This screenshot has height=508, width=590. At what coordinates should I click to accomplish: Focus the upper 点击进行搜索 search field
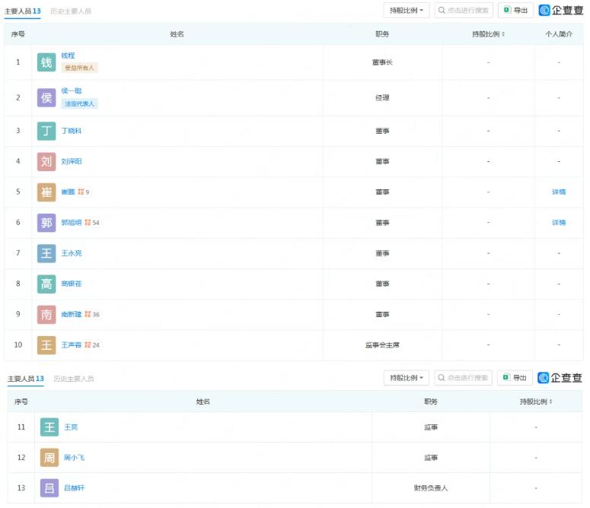coord(464,11)
